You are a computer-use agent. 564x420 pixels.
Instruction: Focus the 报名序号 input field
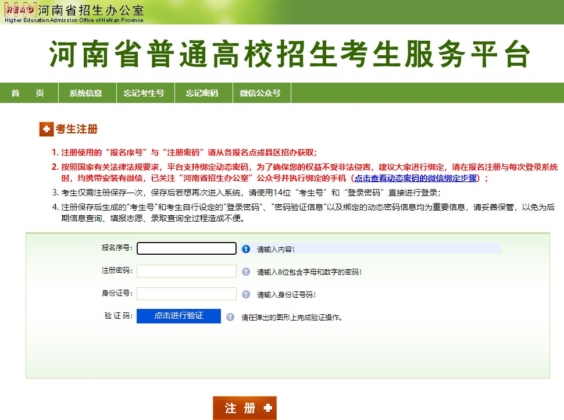(186, 248)
